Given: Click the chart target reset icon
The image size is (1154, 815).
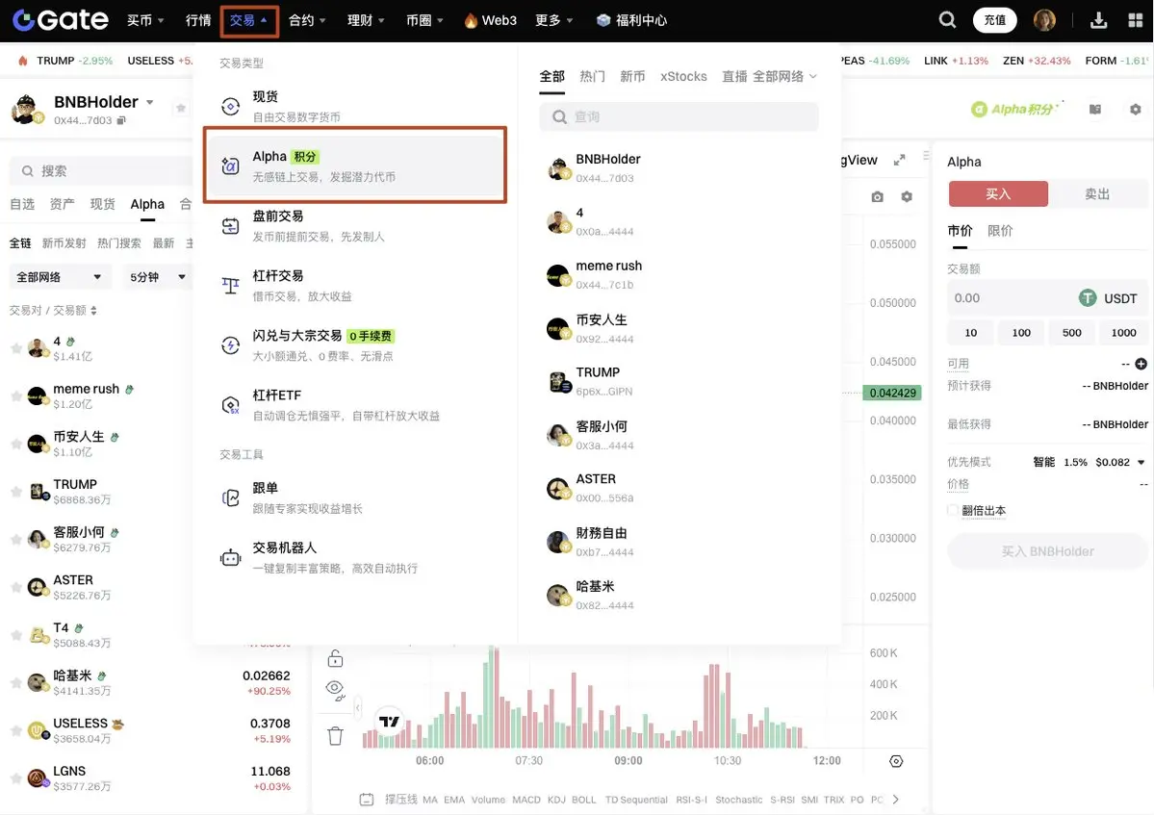Looking at the screenshot, I should (x=896, y=761).
